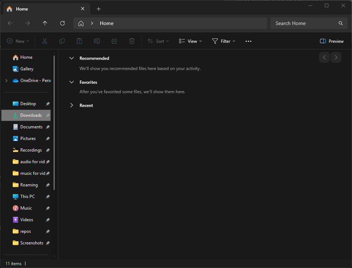The width and height of the screenshot is (352, 268).
Task: Click the pin icon beside Downloads
Action: (x=48, y=115)
